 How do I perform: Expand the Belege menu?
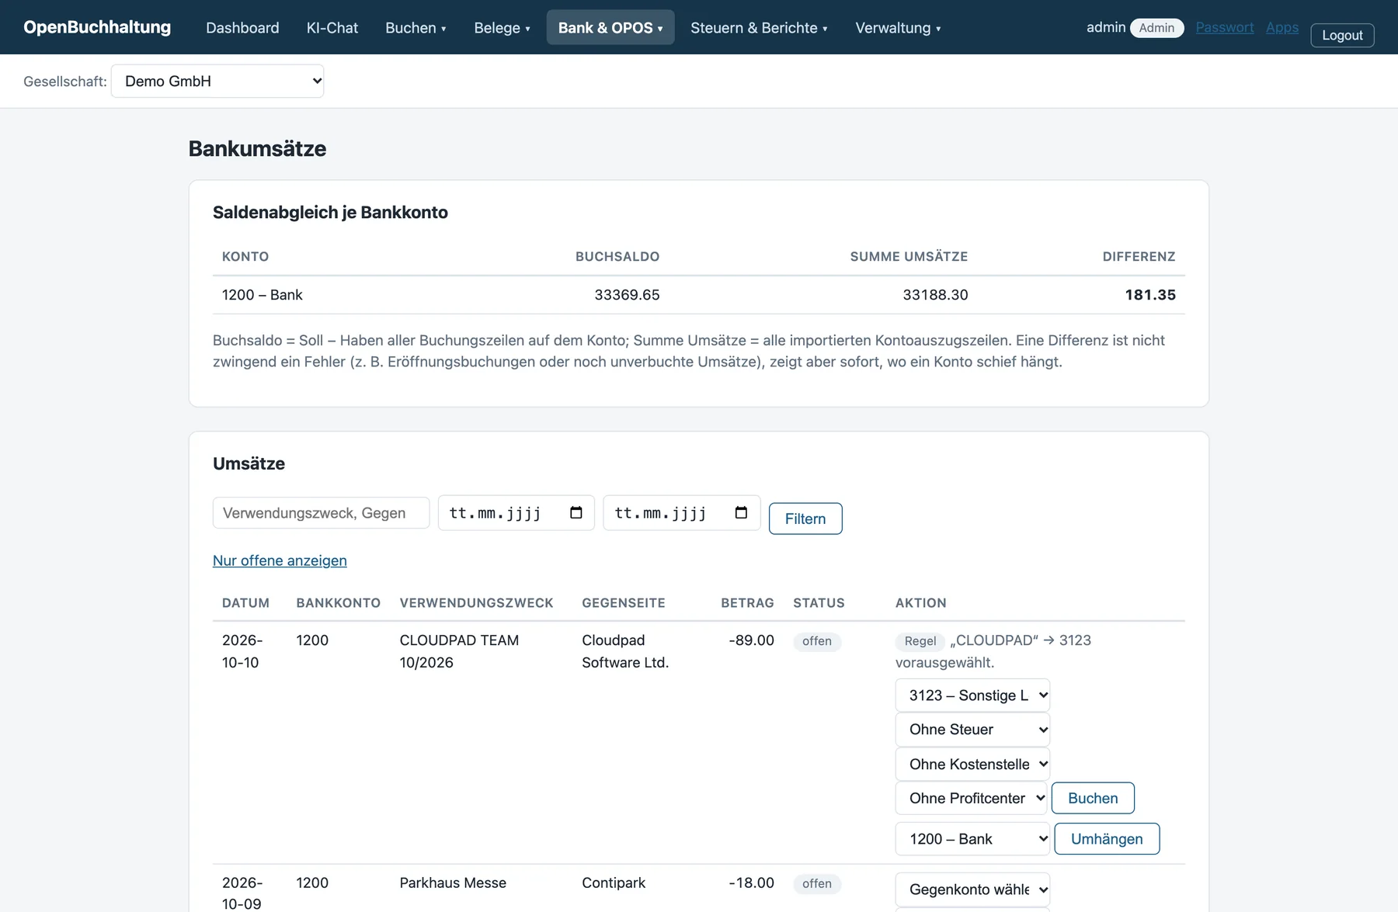click(502, 27)
